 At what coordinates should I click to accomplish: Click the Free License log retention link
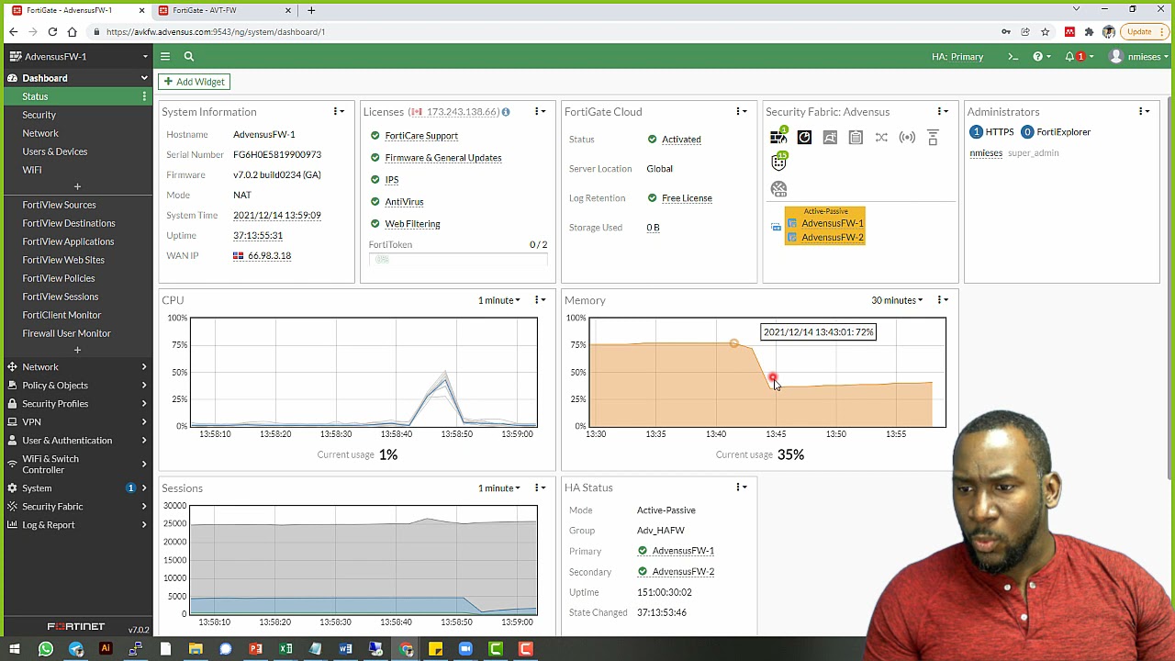tap(687, 198)
